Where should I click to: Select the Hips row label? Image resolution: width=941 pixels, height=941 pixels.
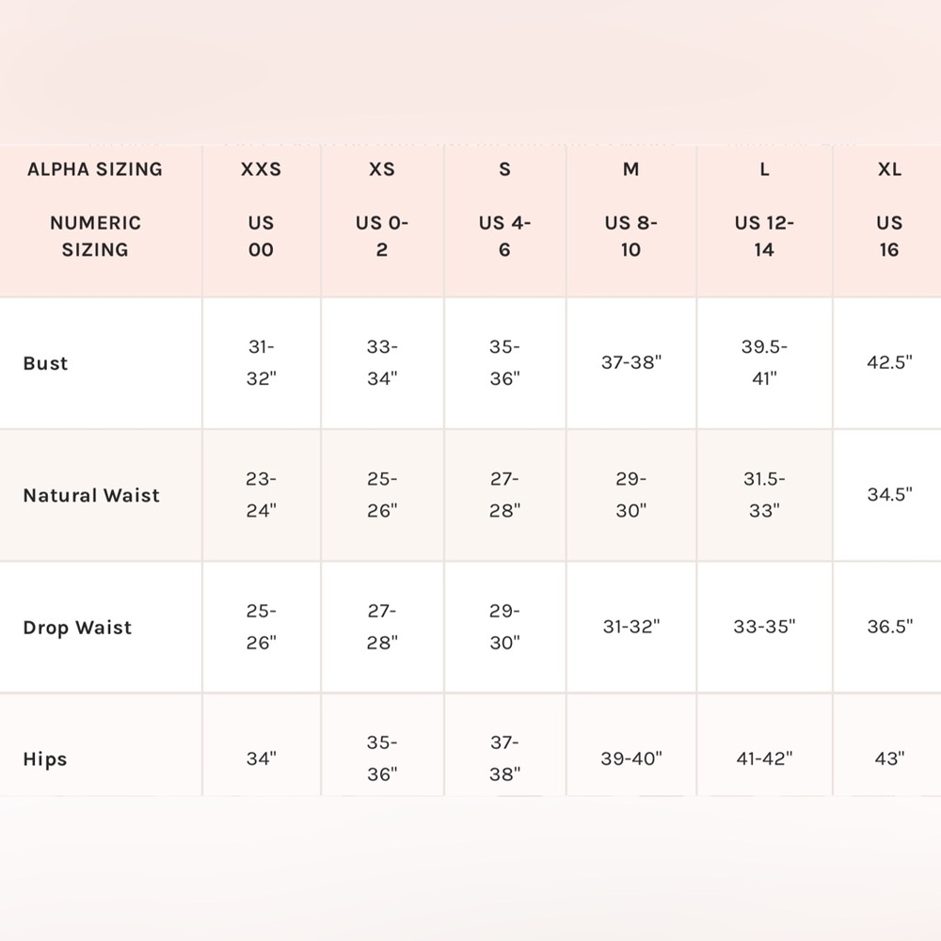tap(45, 759)
